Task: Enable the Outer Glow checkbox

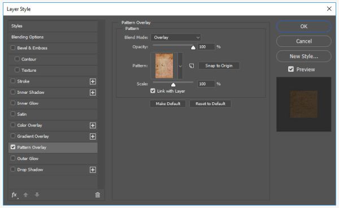Action: [x=13, y=158]
